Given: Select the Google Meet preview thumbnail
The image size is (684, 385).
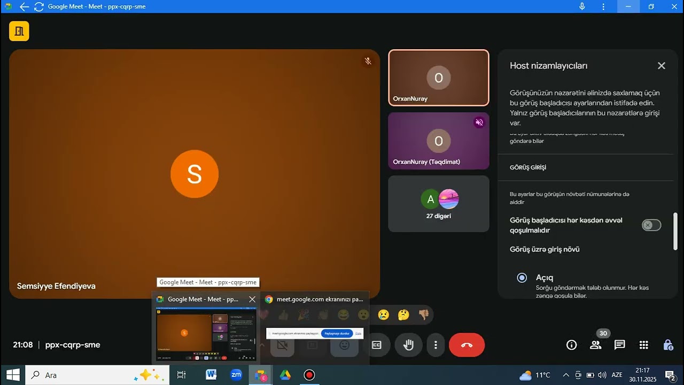Looking at the screenshot, I should [x=206, y=334].
